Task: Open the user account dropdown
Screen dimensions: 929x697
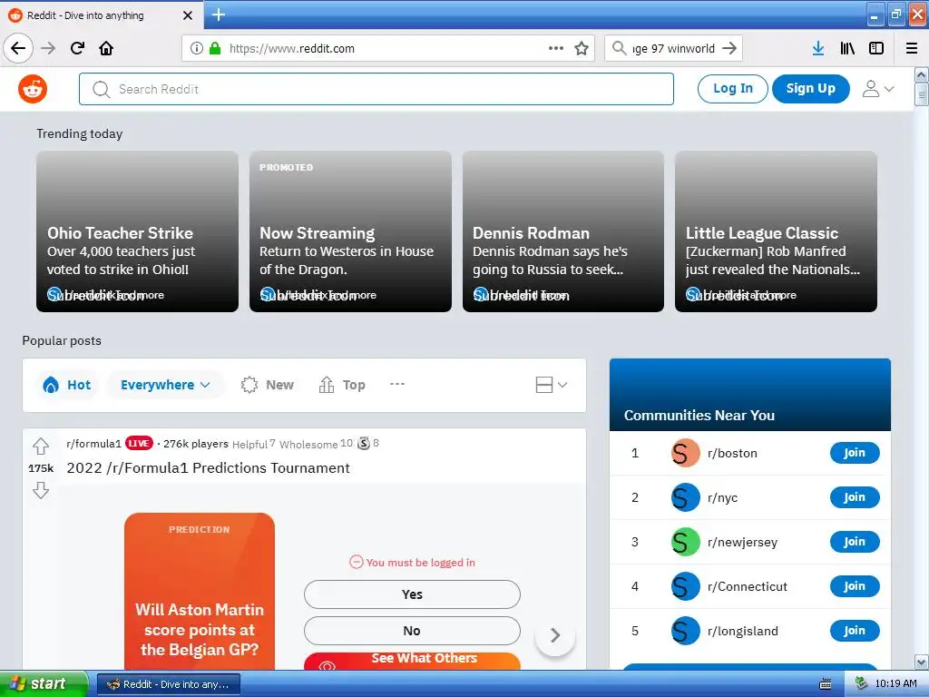Action: (878, 89)
